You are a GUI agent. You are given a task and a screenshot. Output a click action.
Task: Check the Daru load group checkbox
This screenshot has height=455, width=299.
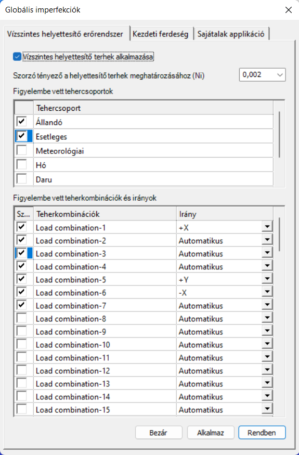point(22,179)
